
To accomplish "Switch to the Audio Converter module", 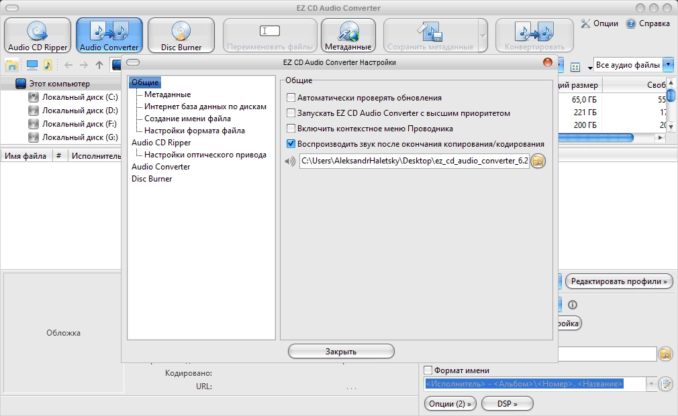I will 109,36.
